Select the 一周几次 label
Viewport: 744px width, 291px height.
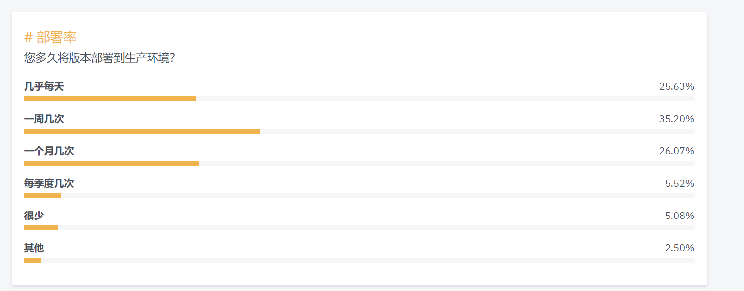[x=44, y=119]
